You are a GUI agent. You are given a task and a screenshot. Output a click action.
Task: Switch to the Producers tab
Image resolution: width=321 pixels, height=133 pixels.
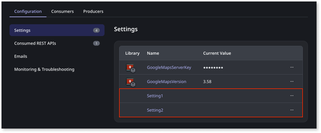coord(93,12)
